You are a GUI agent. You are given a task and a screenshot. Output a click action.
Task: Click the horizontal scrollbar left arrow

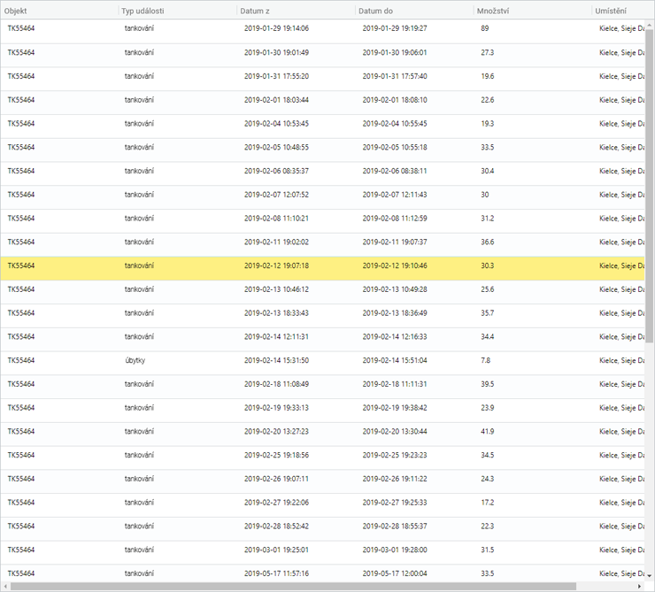tap(4, 587)
